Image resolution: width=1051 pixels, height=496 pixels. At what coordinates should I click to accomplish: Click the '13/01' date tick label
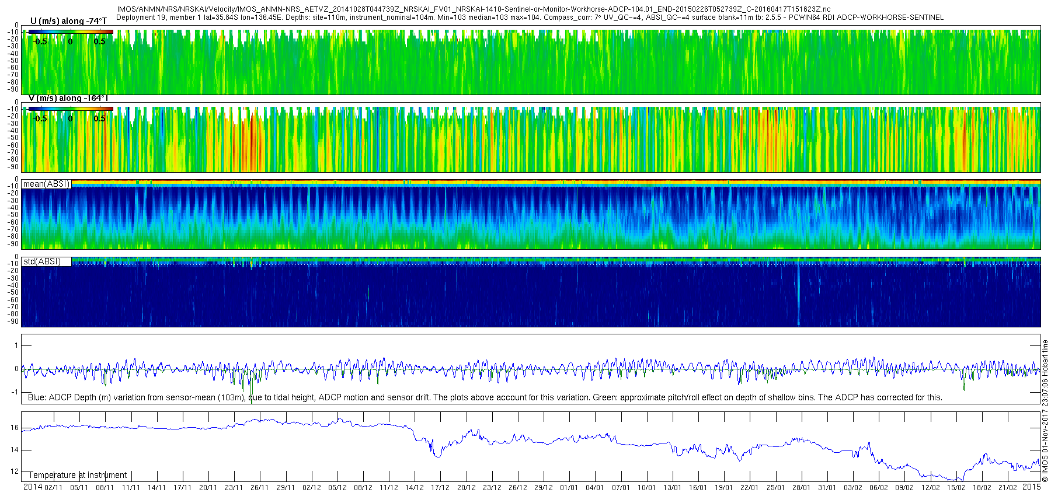[x=673, y=488]
